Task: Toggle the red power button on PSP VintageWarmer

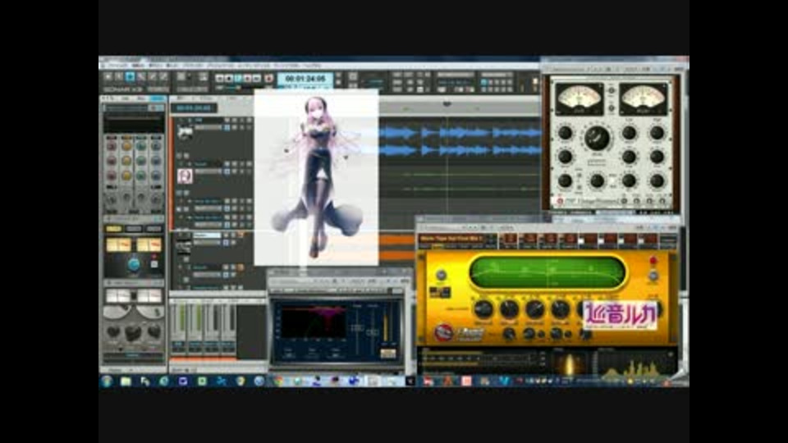Action: (560, 202)
